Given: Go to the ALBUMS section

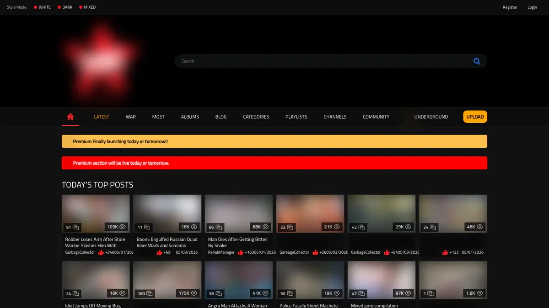Looking at the screenshot, I should click(x=190, y=117).
